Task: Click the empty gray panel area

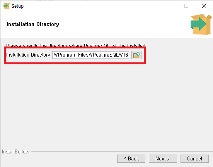Action: click(x=107, y=106)
